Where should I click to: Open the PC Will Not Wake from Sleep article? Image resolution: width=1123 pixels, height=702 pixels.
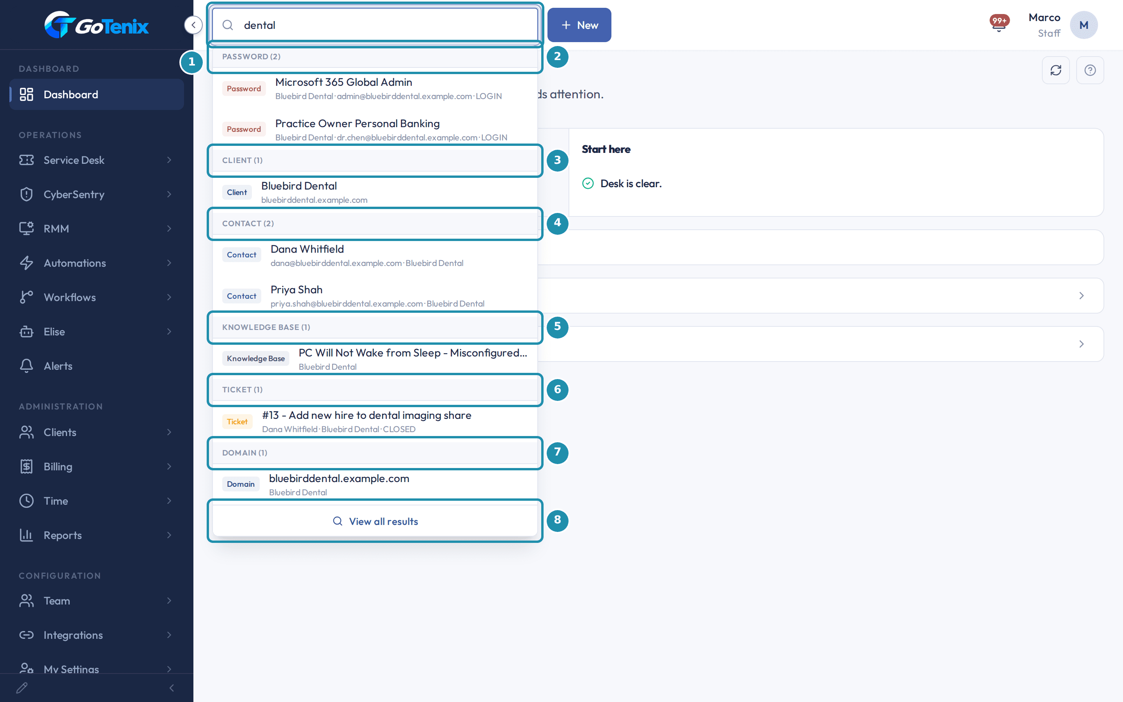(x=375, y=359)
